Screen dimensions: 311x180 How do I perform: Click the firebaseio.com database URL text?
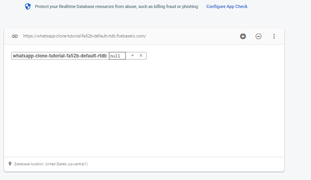[84, 36]
